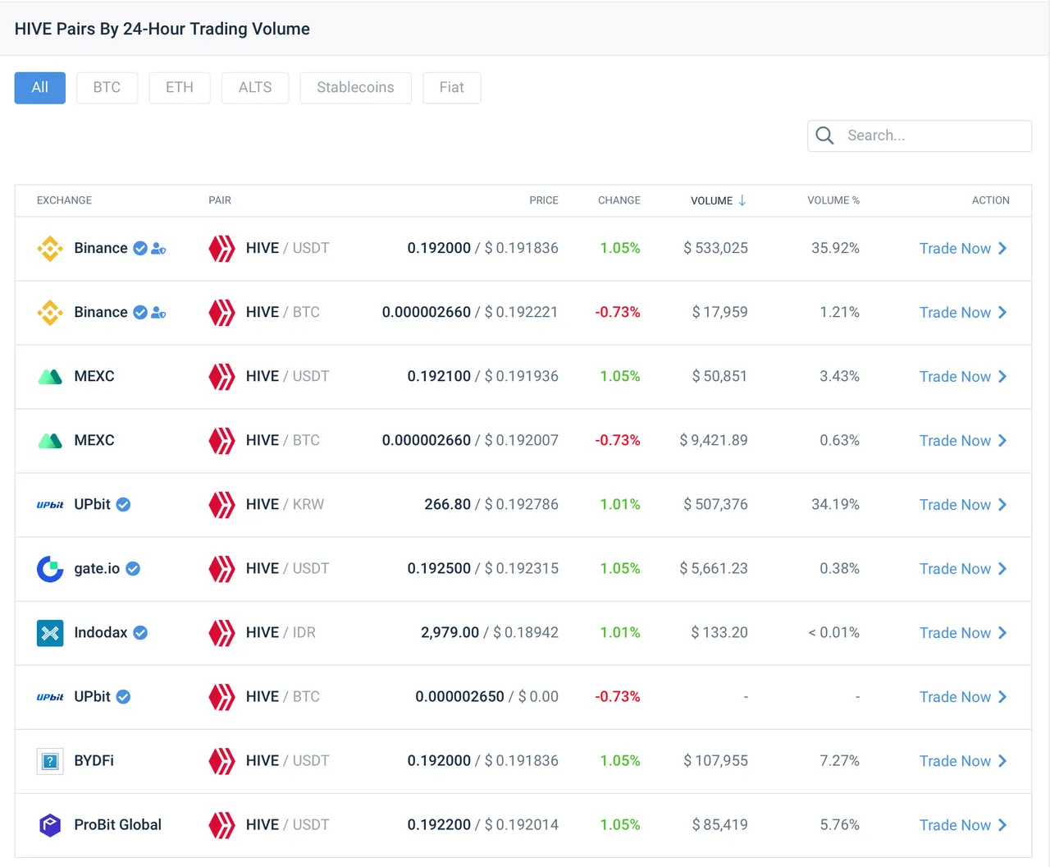This screenshot has width=1050, height=867.
Task: Click the volume value $ 533,025
Action: coord(715,248)
